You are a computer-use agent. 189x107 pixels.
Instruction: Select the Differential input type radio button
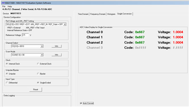point(7,83)
